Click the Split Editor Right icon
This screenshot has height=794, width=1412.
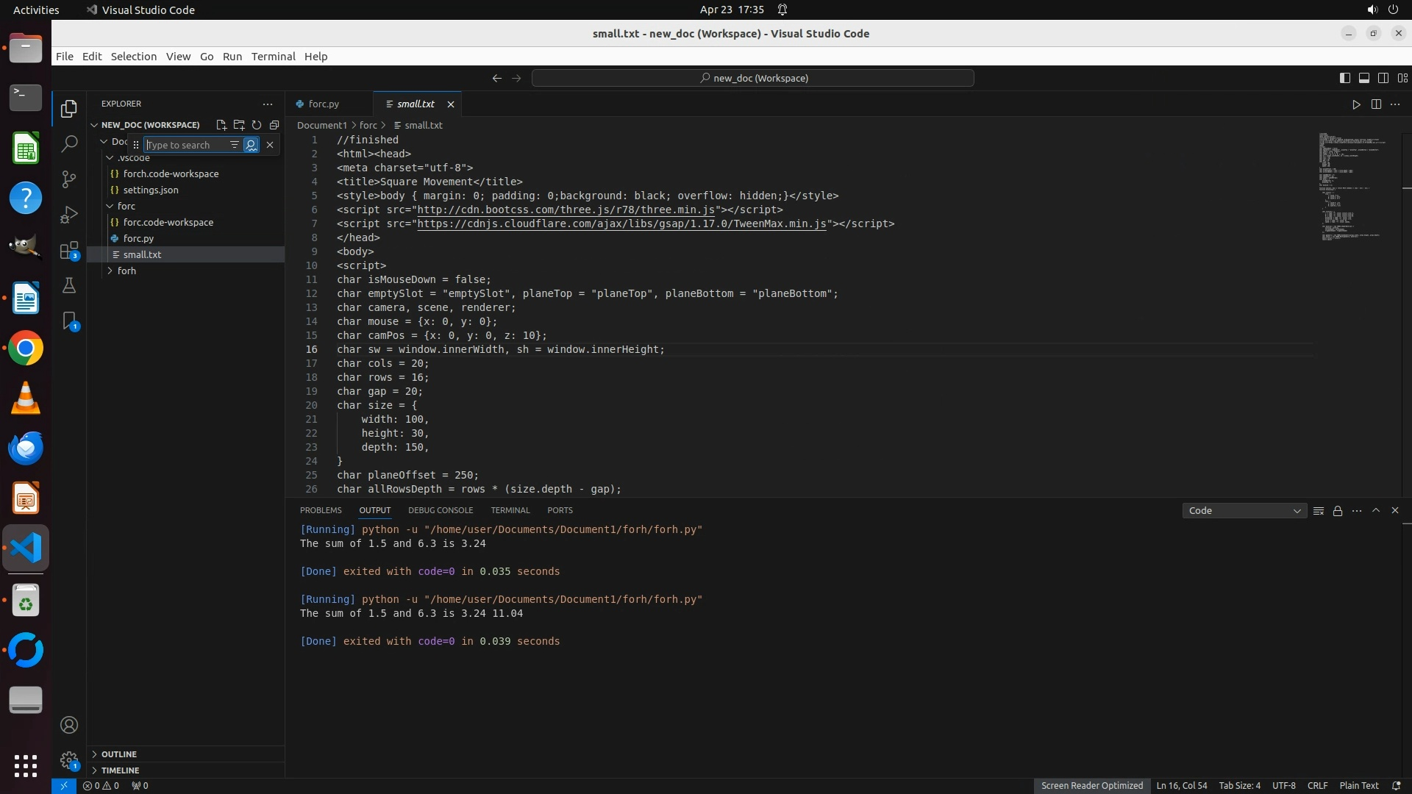pos(1376,104)
